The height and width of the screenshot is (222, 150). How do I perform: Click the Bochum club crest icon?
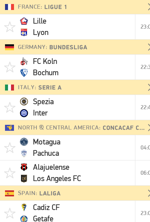coord(24,73)
